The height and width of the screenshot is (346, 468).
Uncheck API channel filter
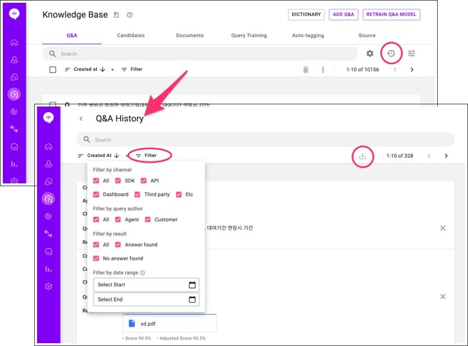pos(144,181)
